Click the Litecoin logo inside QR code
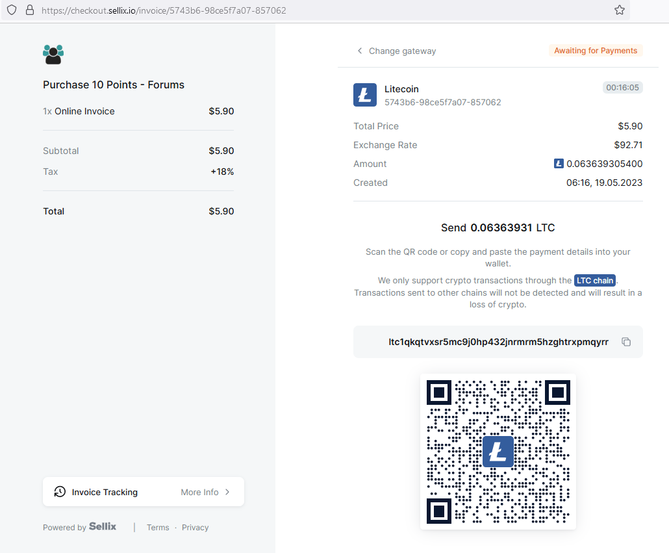 point(498,452)
